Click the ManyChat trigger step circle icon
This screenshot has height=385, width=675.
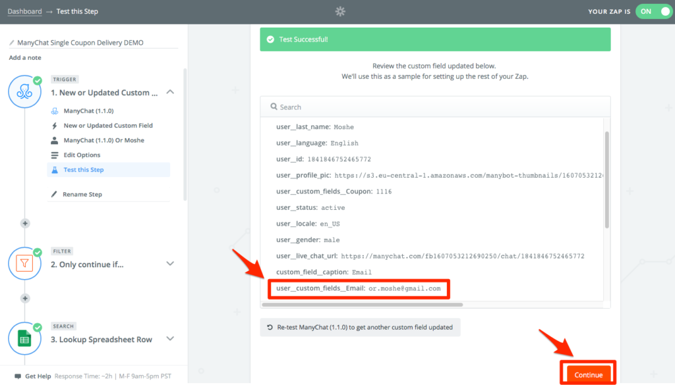coord(24,91)
